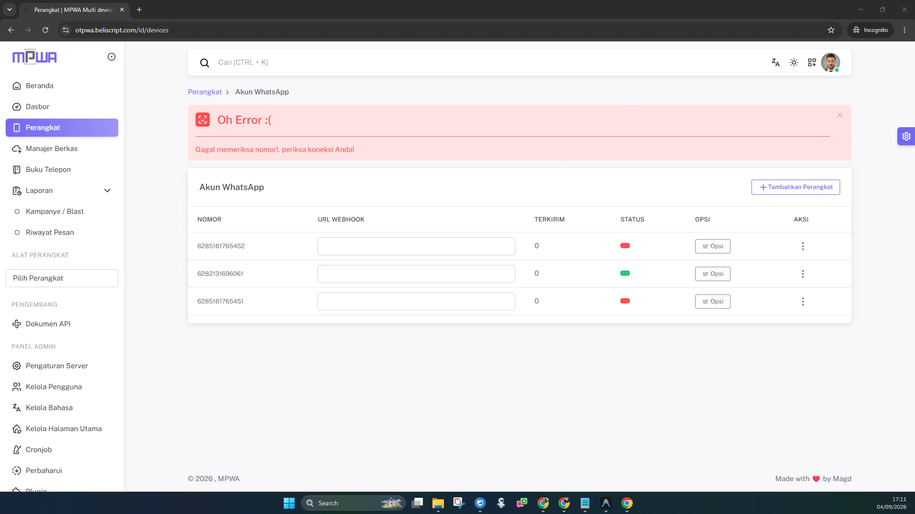This screenshot has height=514, width=915.
Task: Go to Dasbor menu item
Action: click(x=62, y=107)
